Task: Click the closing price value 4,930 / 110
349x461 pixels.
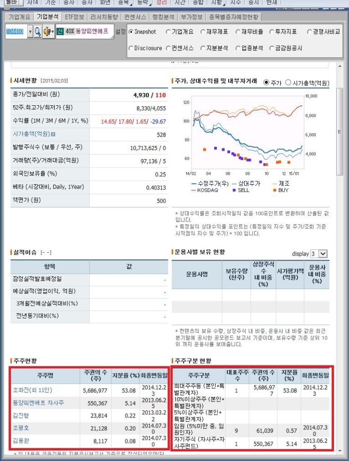Action: (150, 95)
